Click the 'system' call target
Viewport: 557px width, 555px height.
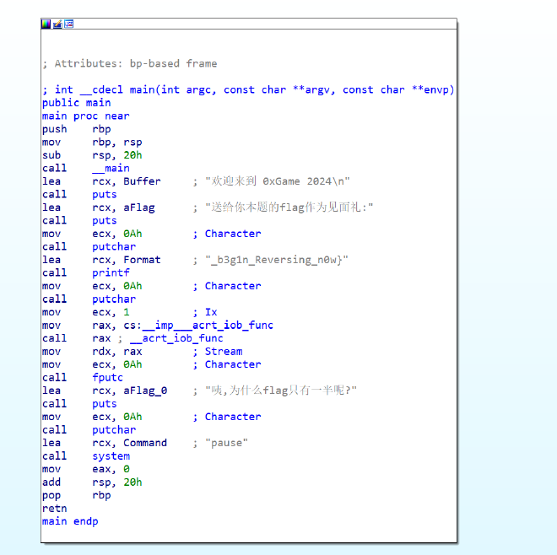[x=111, y=456]
